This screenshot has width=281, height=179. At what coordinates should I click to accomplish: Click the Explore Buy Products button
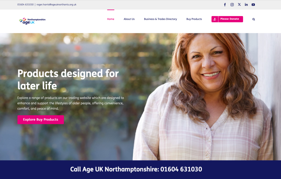pyautogui.click(x=41, y=119)
